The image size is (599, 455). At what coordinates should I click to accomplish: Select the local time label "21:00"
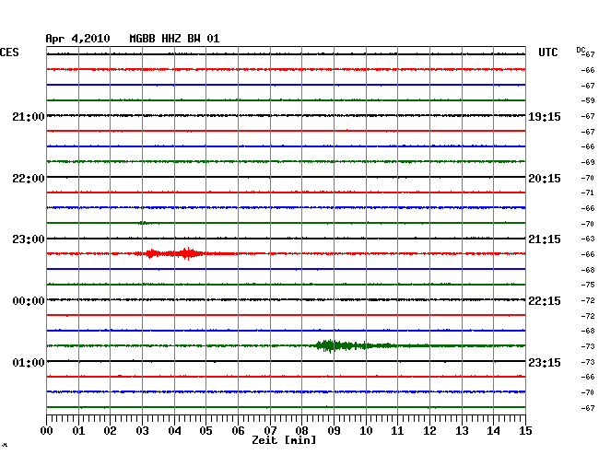tap(29, 117)
